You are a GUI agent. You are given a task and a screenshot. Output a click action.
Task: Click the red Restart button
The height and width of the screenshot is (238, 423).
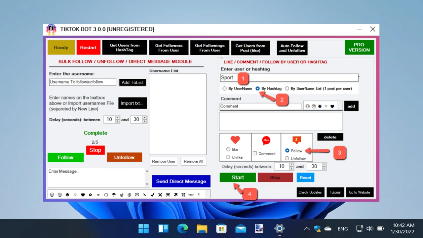88,47
